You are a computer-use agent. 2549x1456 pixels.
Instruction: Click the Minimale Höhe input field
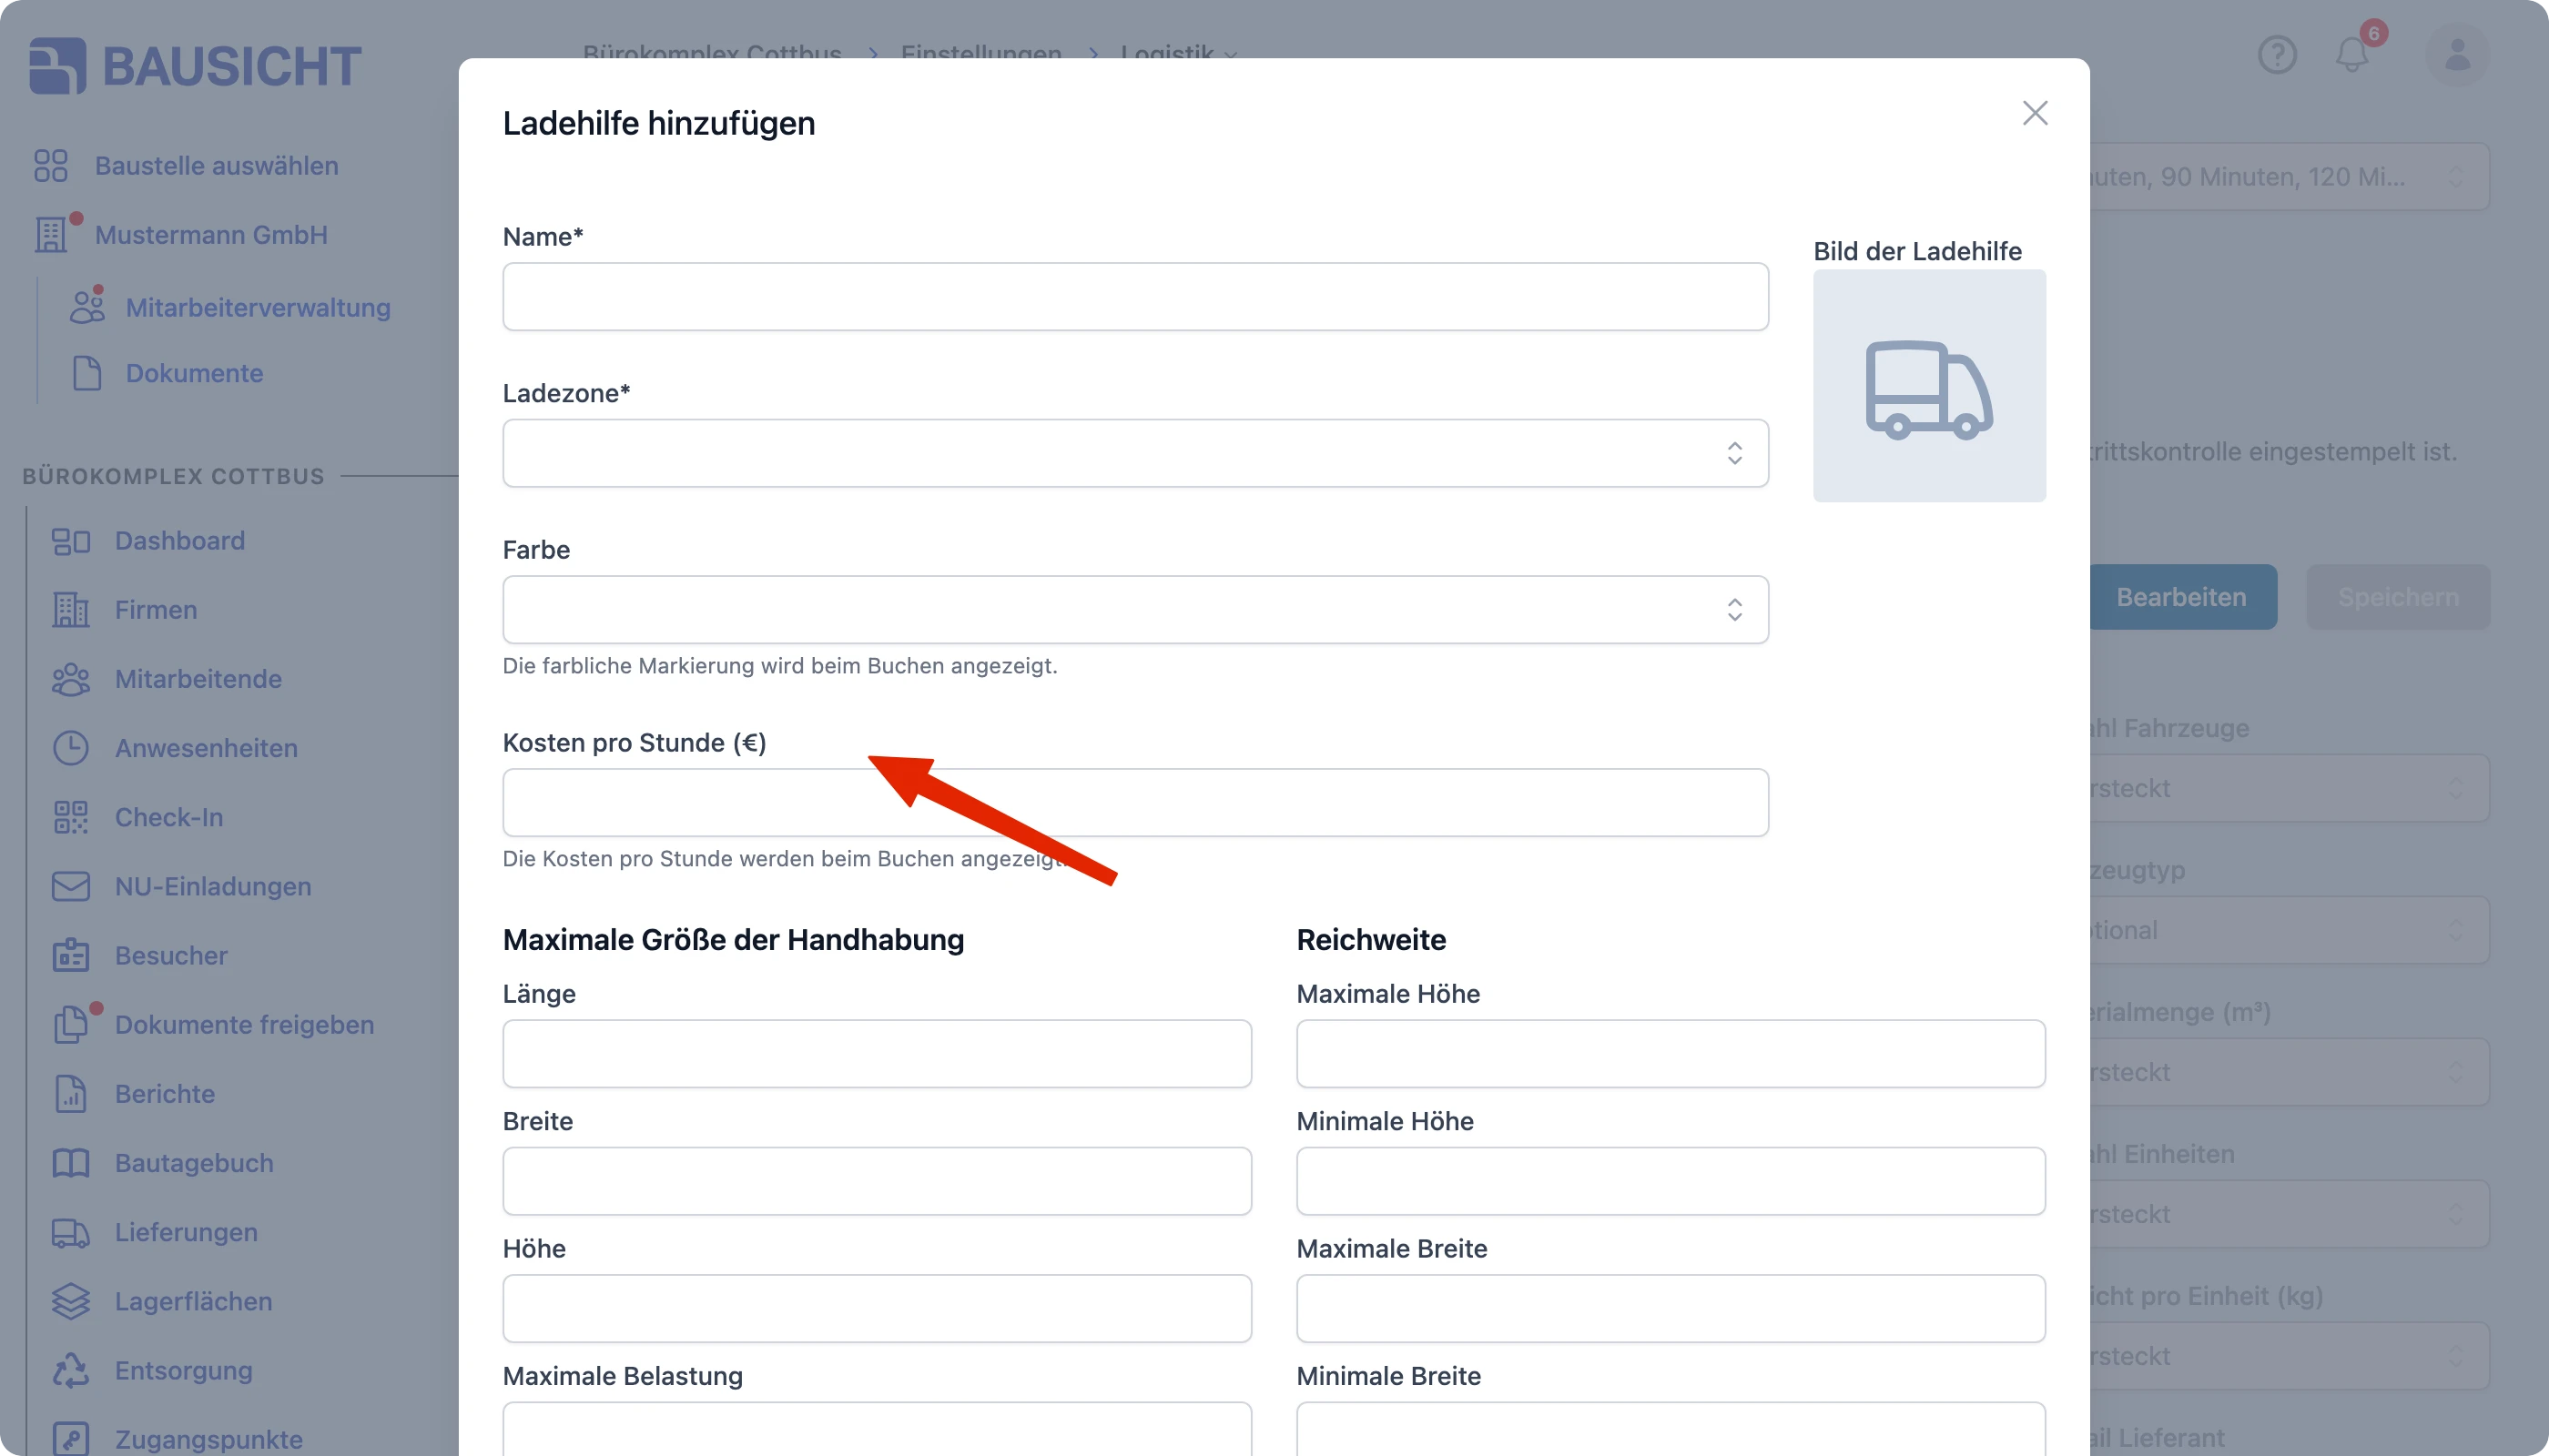point(1671,1181)
